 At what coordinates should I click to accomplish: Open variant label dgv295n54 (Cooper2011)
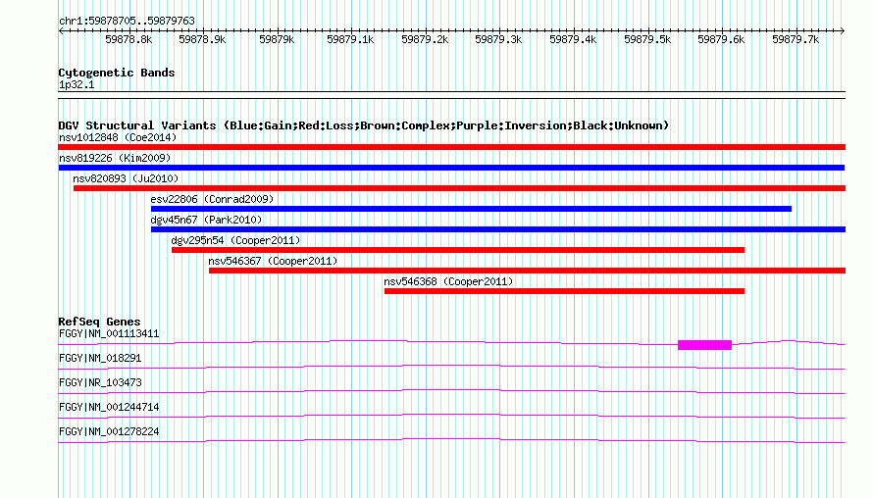(235, 240)
